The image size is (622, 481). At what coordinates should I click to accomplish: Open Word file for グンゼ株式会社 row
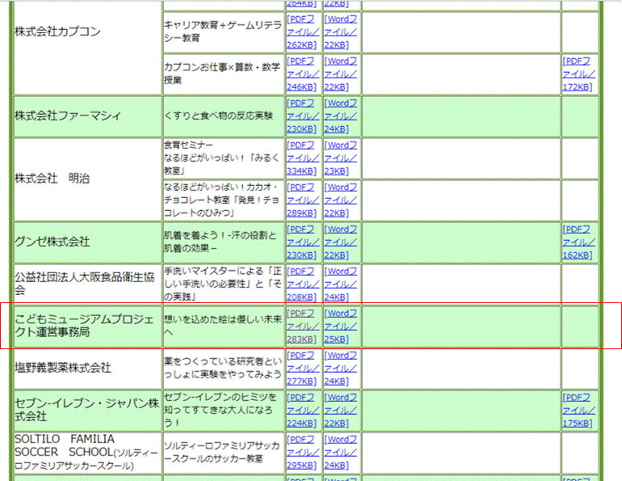click(340, 243)
